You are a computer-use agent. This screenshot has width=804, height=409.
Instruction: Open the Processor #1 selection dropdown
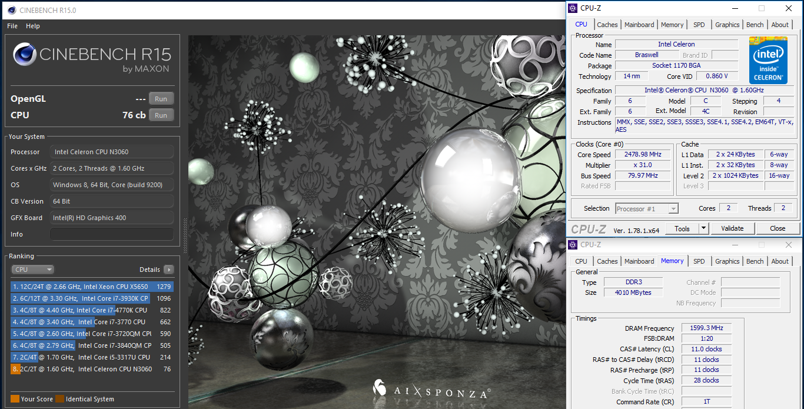click(647, 208)
